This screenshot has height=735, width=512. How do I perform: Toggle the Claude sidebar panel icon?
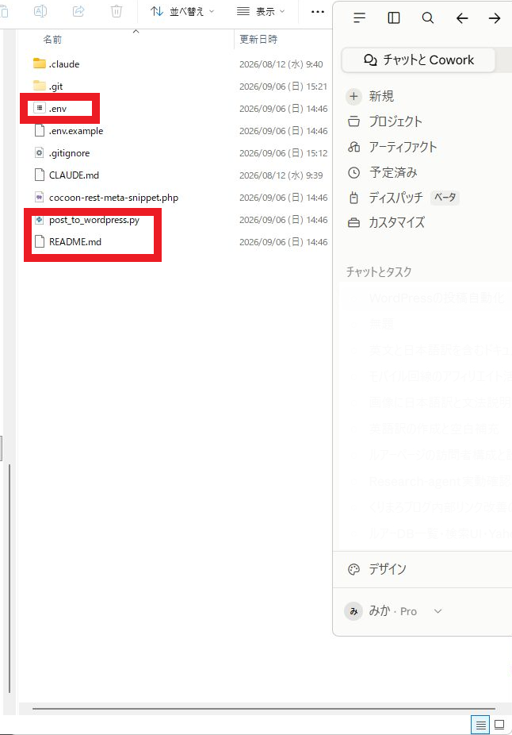[x=394, y=18]
